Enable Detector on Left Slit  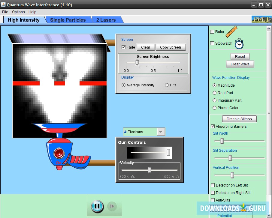coord(213,185)
